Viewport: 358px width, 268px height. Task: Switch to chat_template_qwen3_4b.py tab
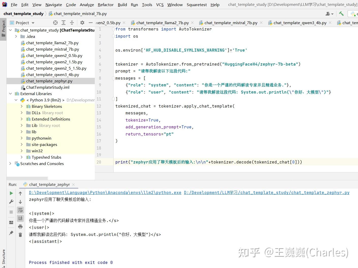click(300, 23)
